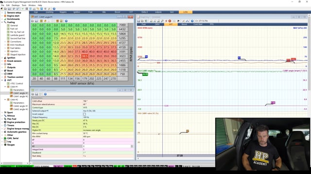Click the help icon in the CAM1 angle table toolbar
The image size is (311, 174).
pos(66,21)
